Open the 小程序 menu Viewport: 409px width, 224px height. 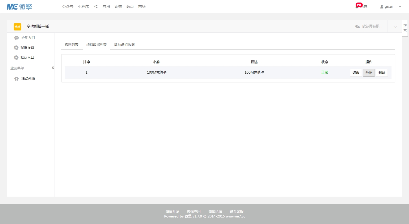pyautogui.click(x=83, y=6)
